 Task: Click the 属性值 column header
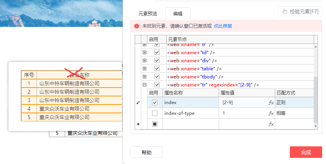(x=247, y=93)
